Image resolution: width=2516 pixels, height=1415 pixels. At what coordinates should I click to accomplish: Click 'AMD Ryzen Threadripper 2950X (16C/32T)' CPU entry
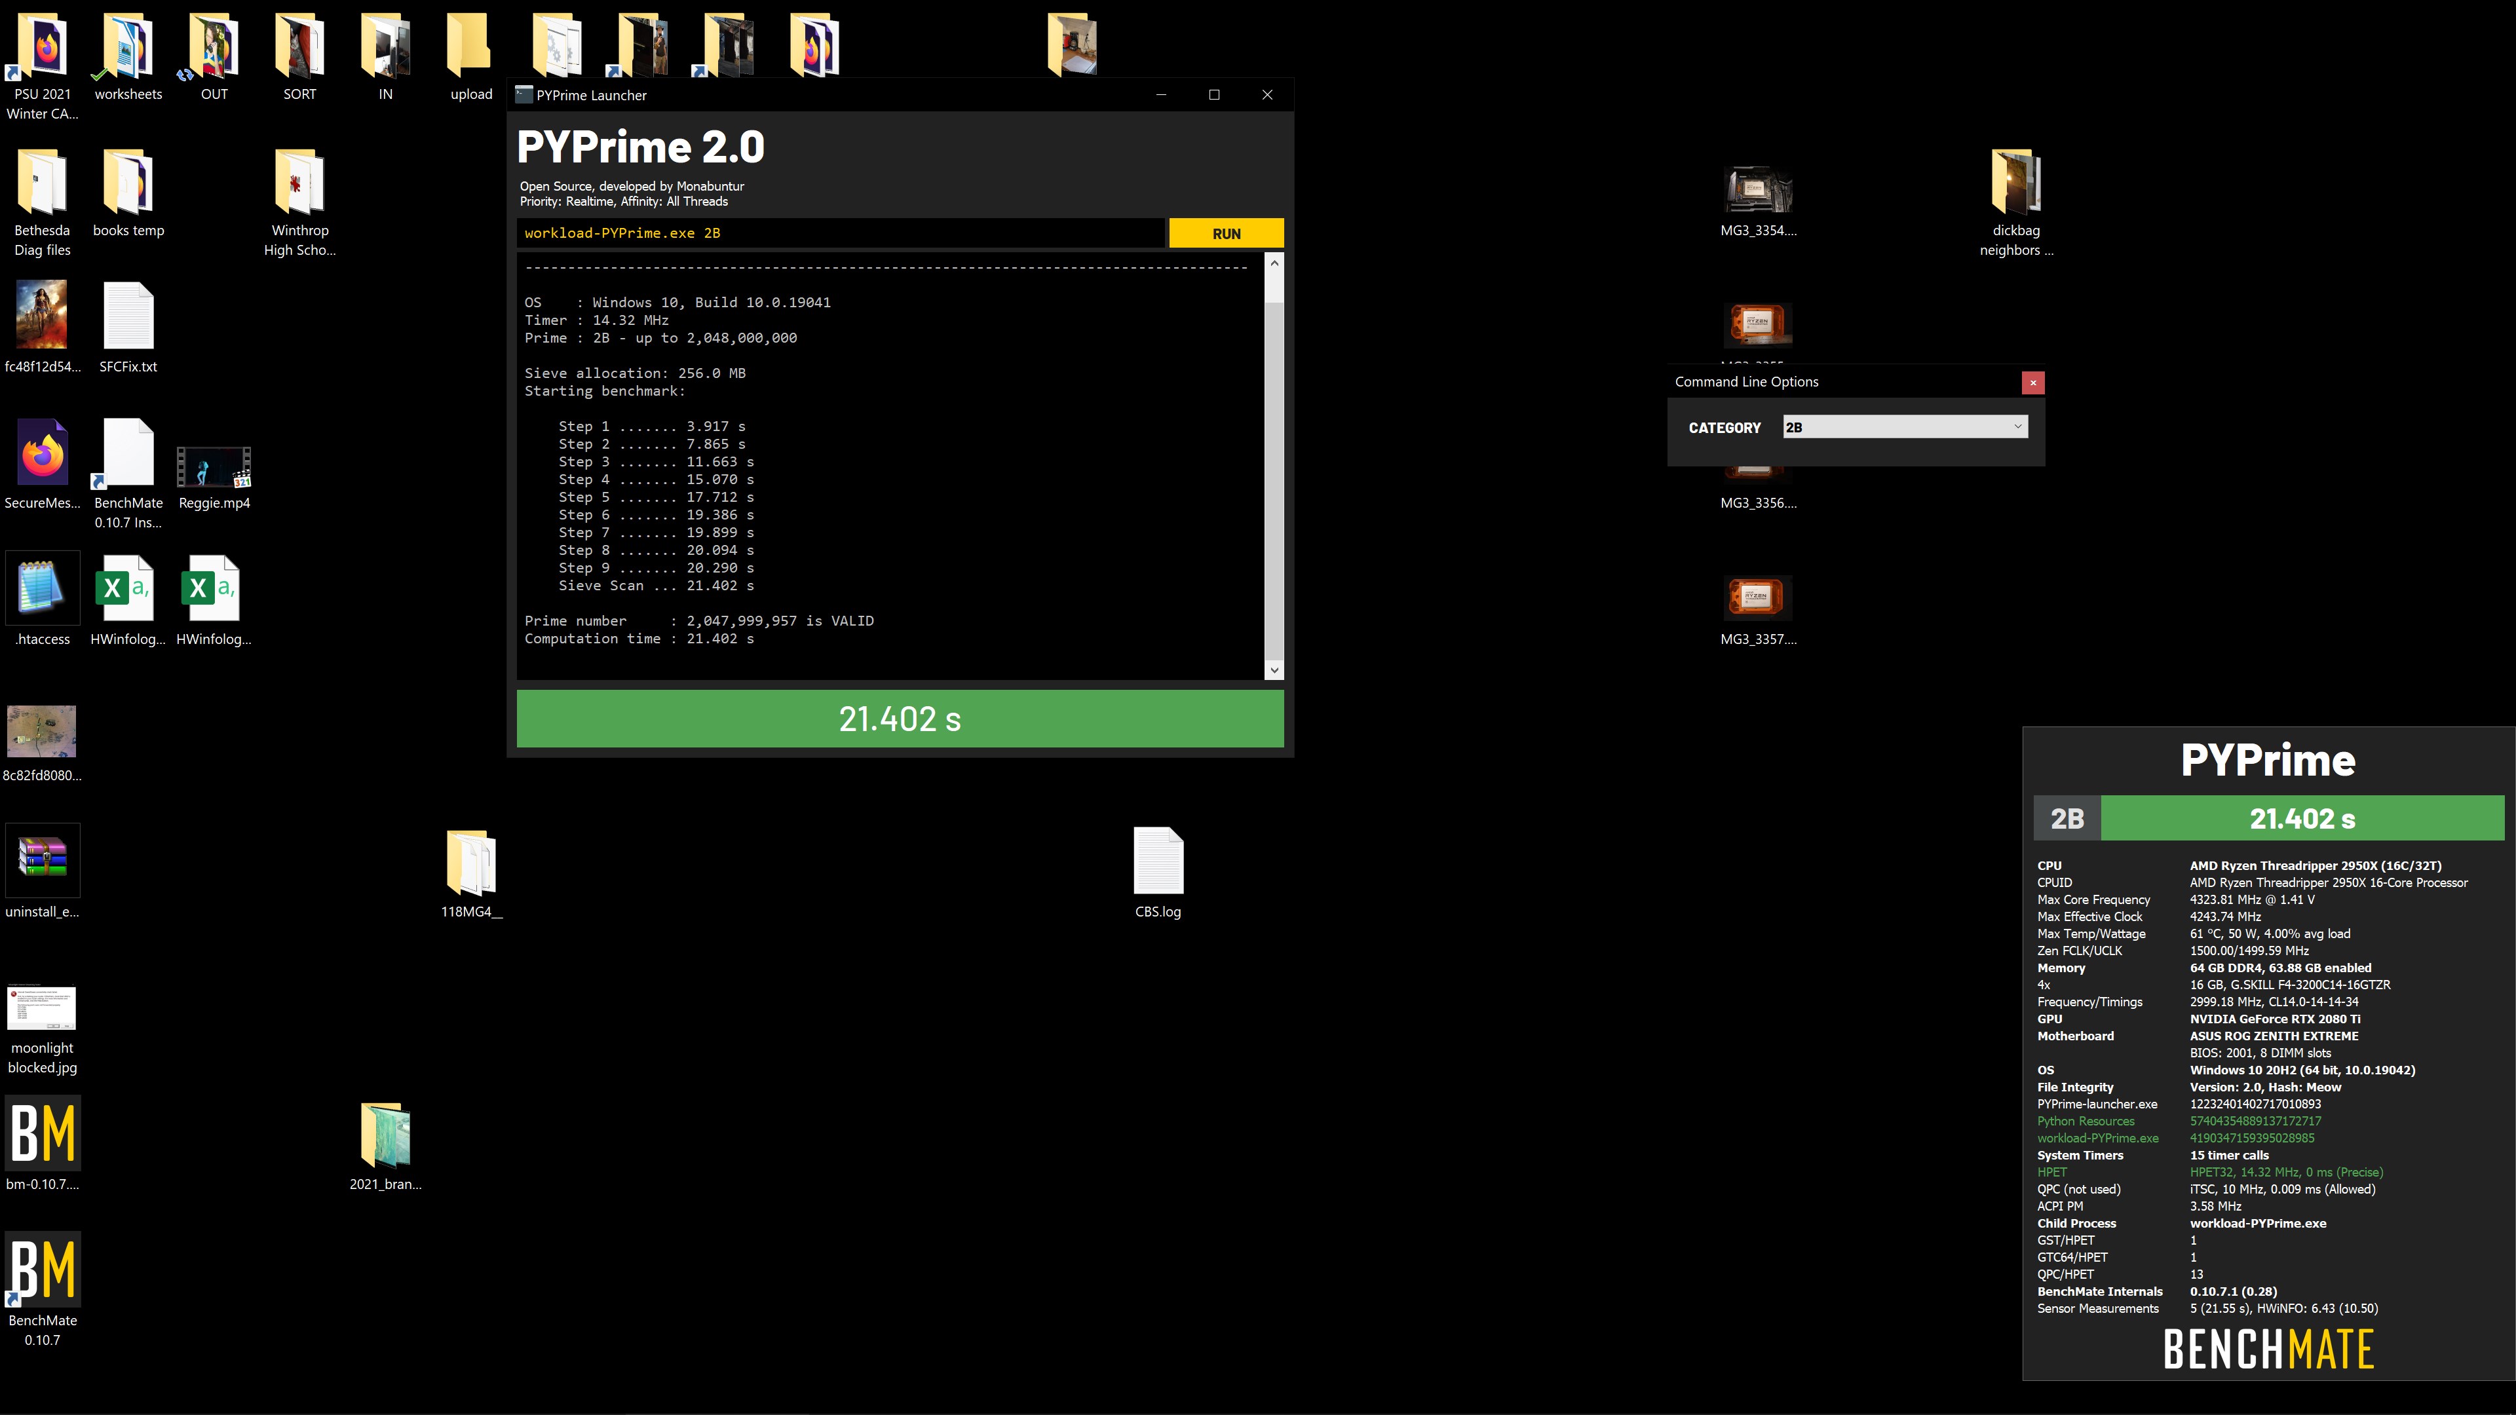coord(2315,865)
